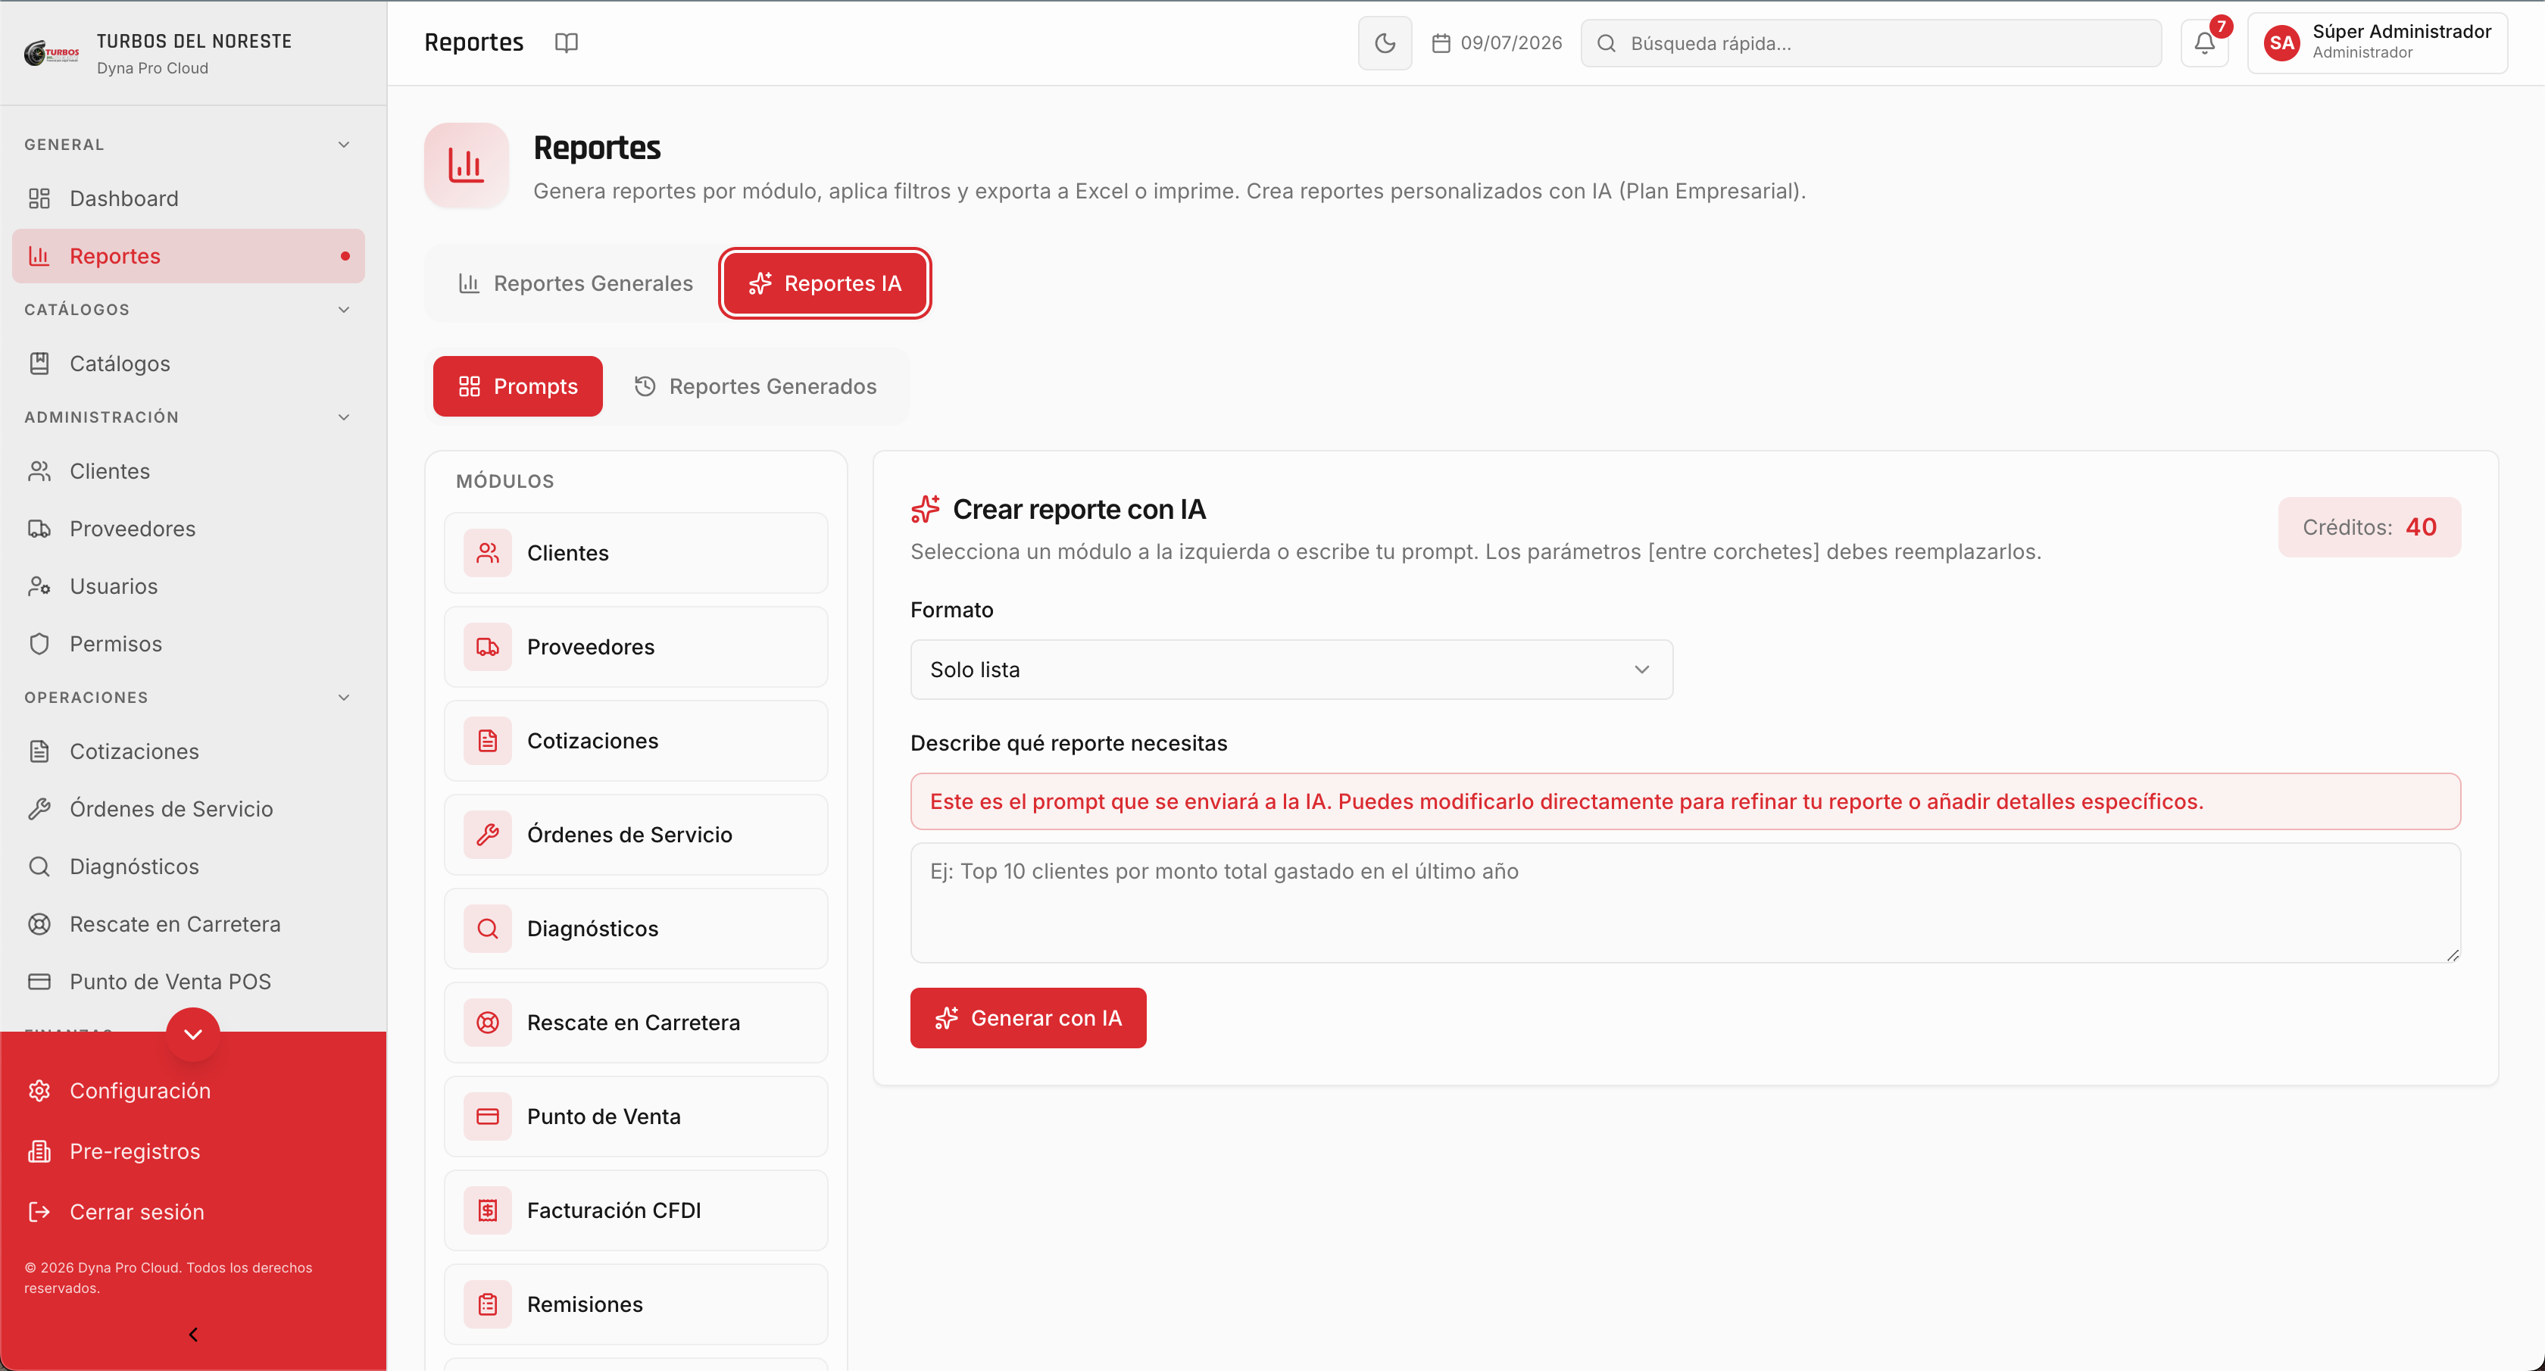
Task: Open Rescate en Carretera sidebar lifebuoy icon
Action: tap(39, 923)
